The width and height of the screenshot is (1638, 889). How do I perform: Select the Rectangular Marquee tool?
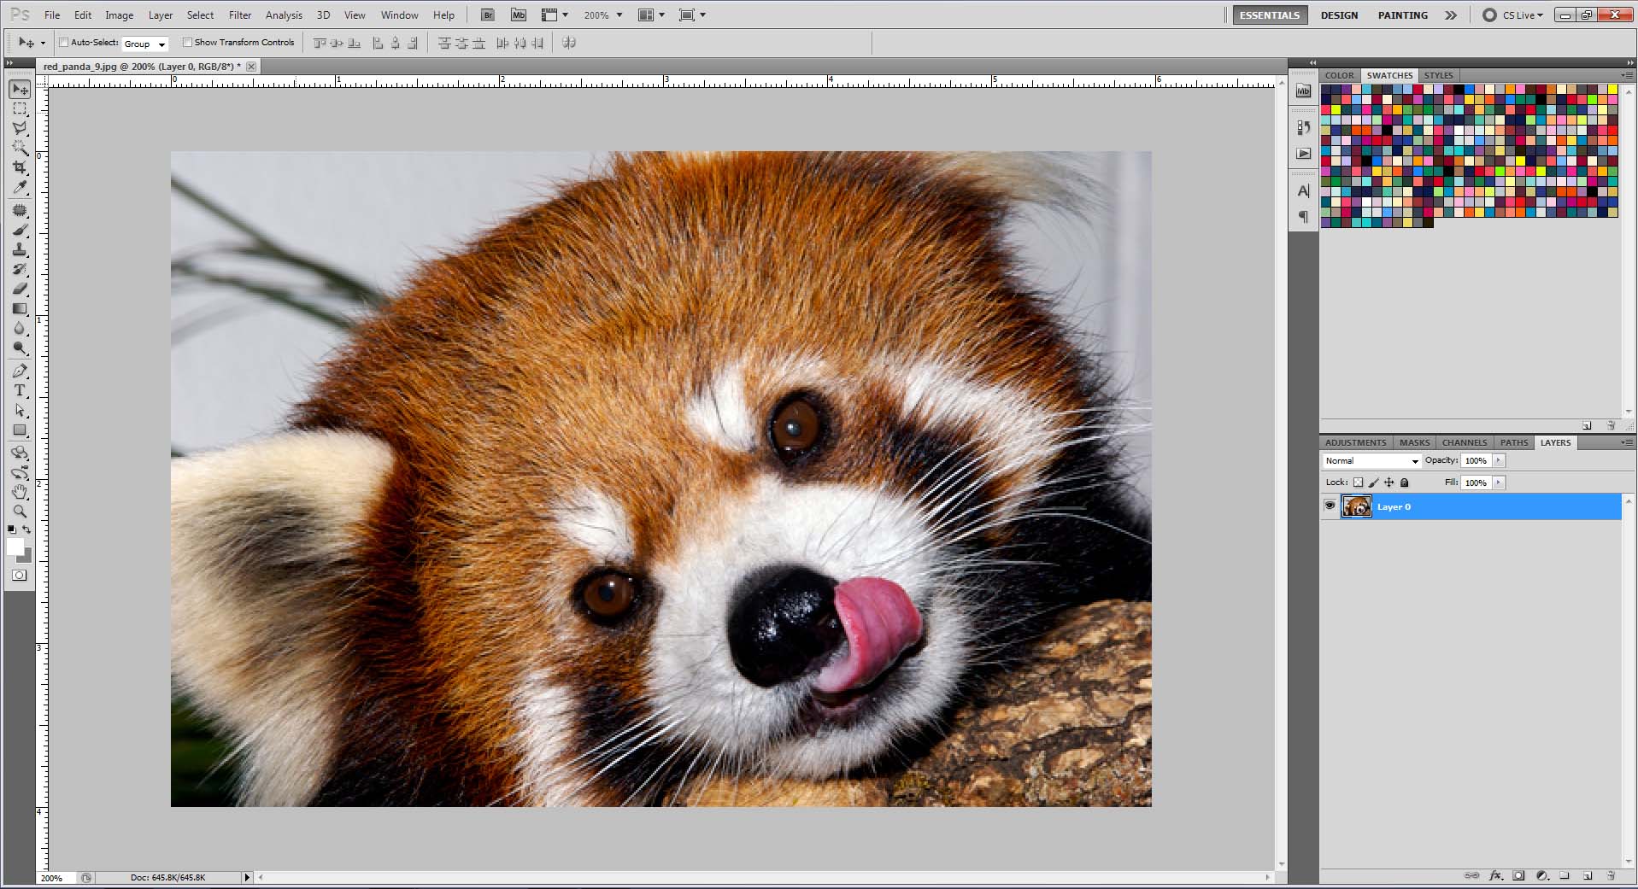[x=20, y=109]
